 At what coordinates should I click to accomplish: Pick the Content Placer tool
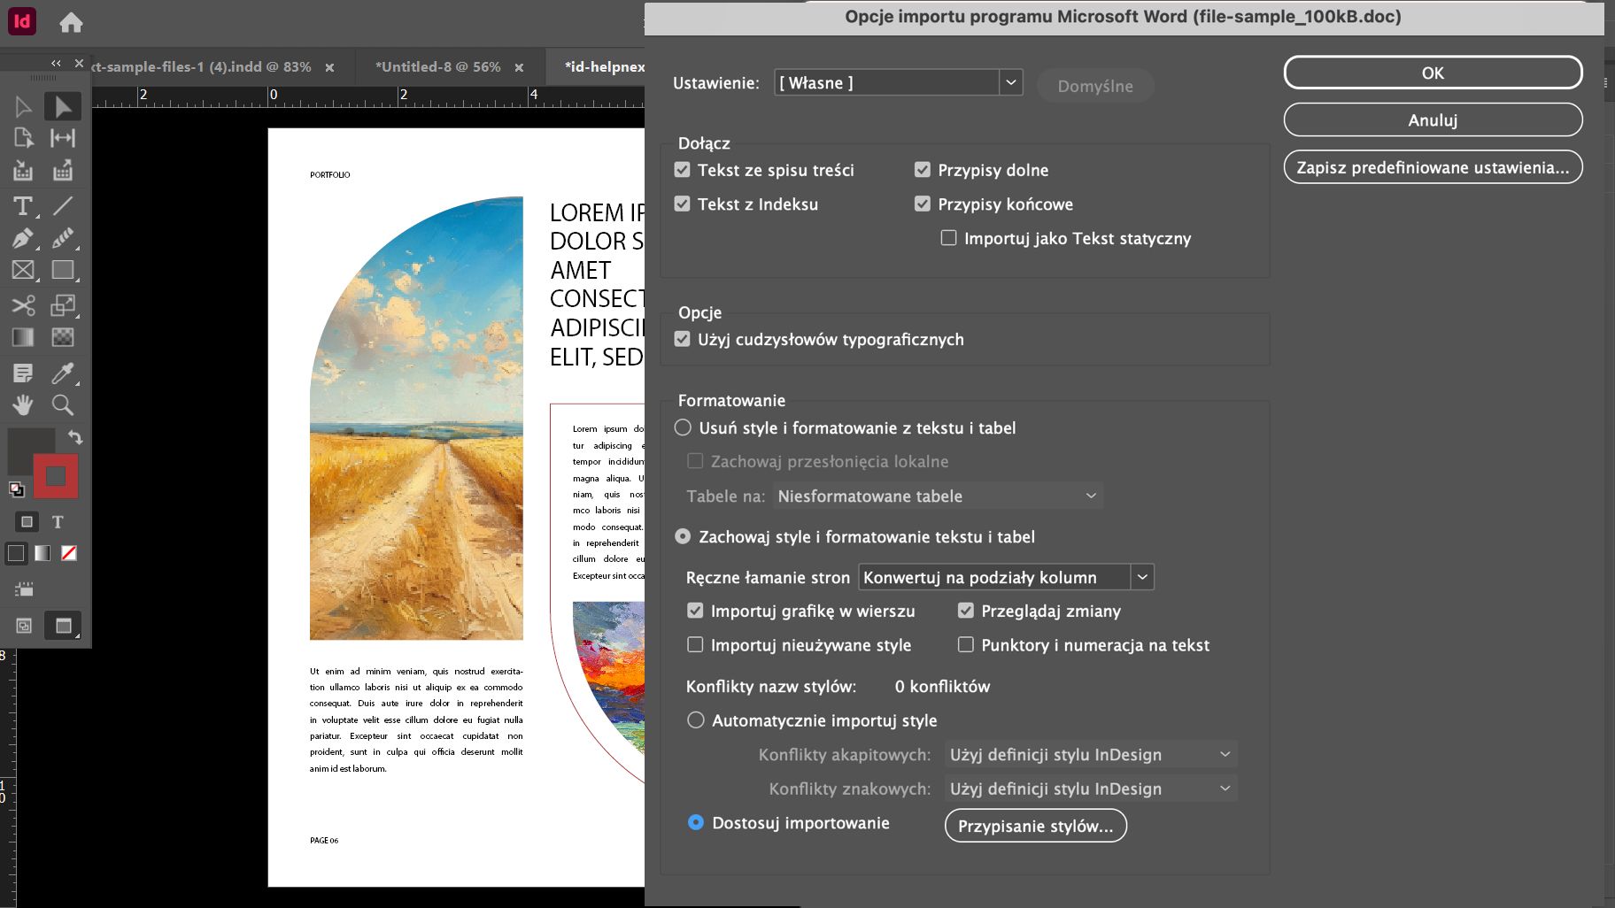coord(63,171)
